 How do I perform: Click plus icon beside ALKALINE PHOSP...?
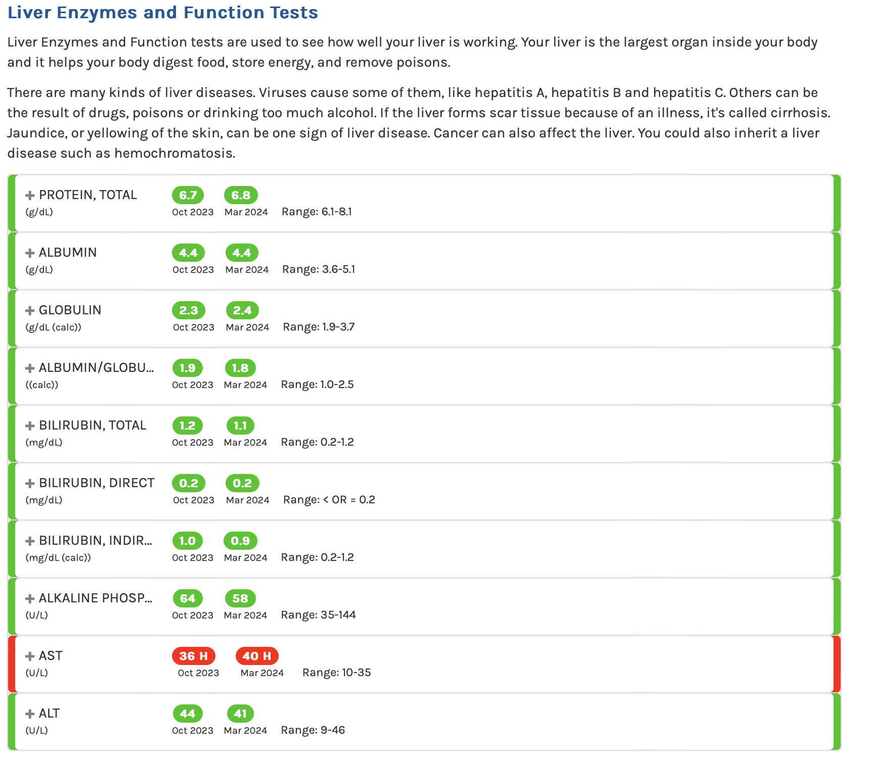point(30,599)
